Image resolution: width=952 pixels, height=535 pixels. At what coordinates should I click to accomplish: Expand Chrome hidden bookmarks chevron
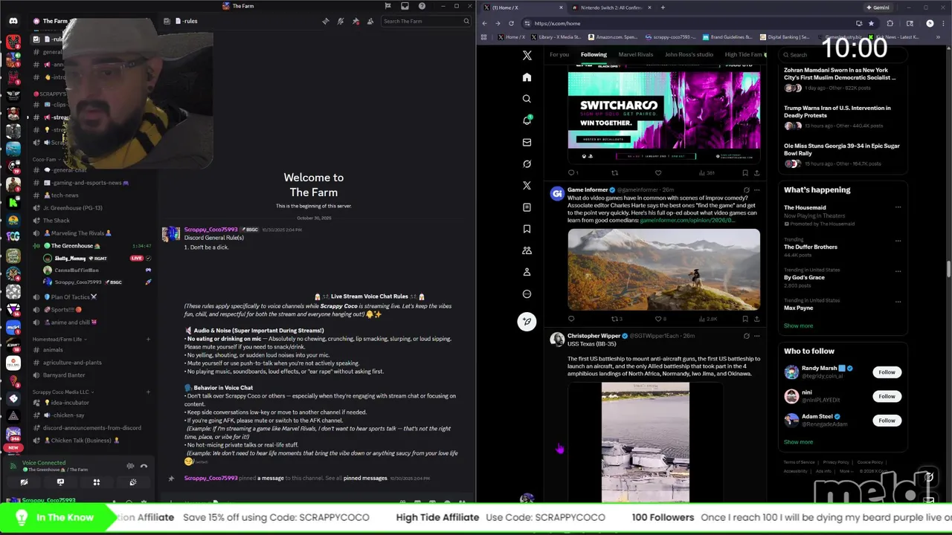pyautogui.click(x=939, y=36)
